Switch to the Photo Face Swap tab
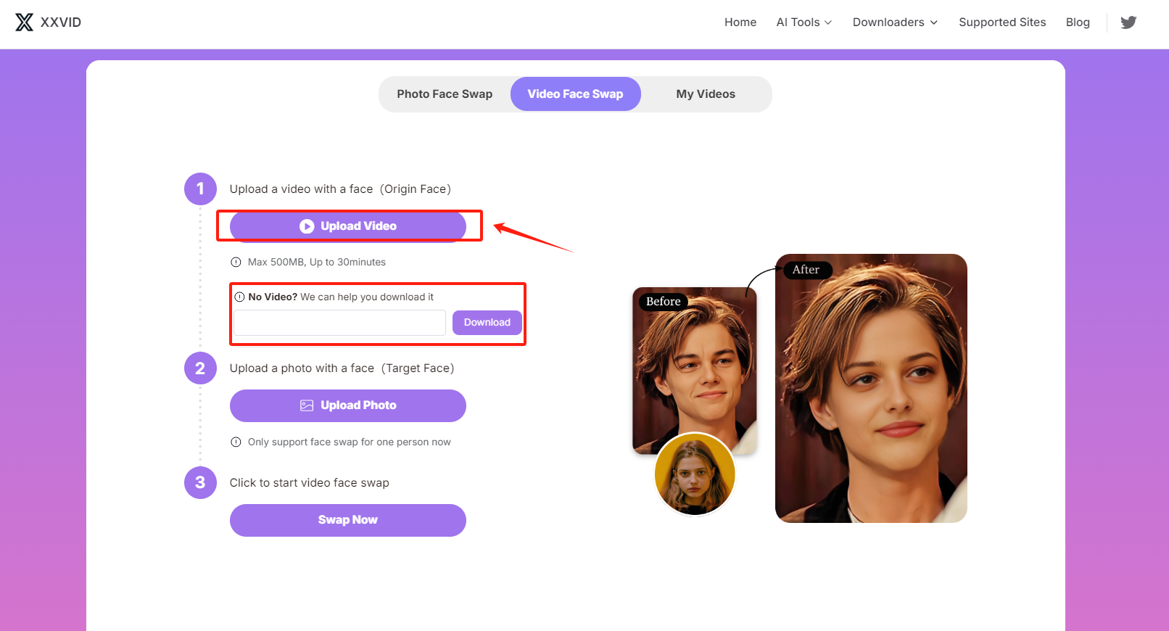Screen dimensions: 1169x631 coord(445,94)
